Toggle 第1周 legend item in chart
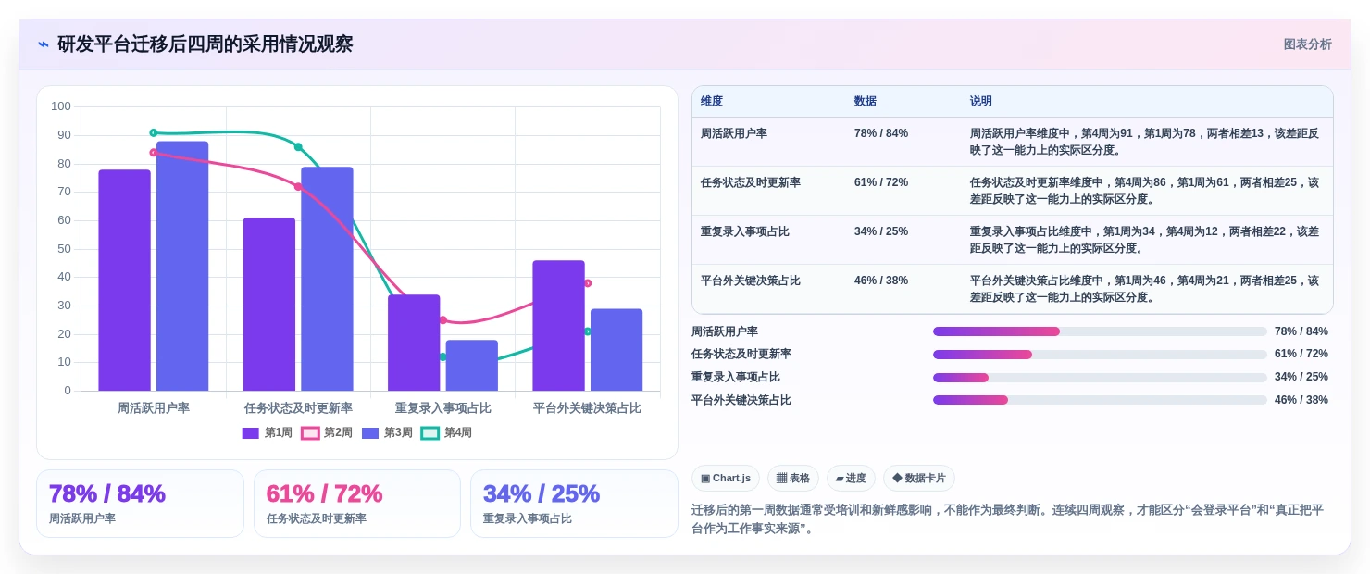1370x574 pixels. coord(268,432)
